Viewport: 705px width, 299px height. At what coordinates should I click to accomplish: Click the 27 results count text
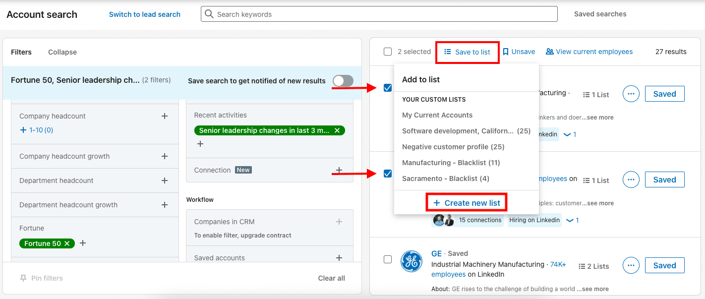click(x=671, y=52)
